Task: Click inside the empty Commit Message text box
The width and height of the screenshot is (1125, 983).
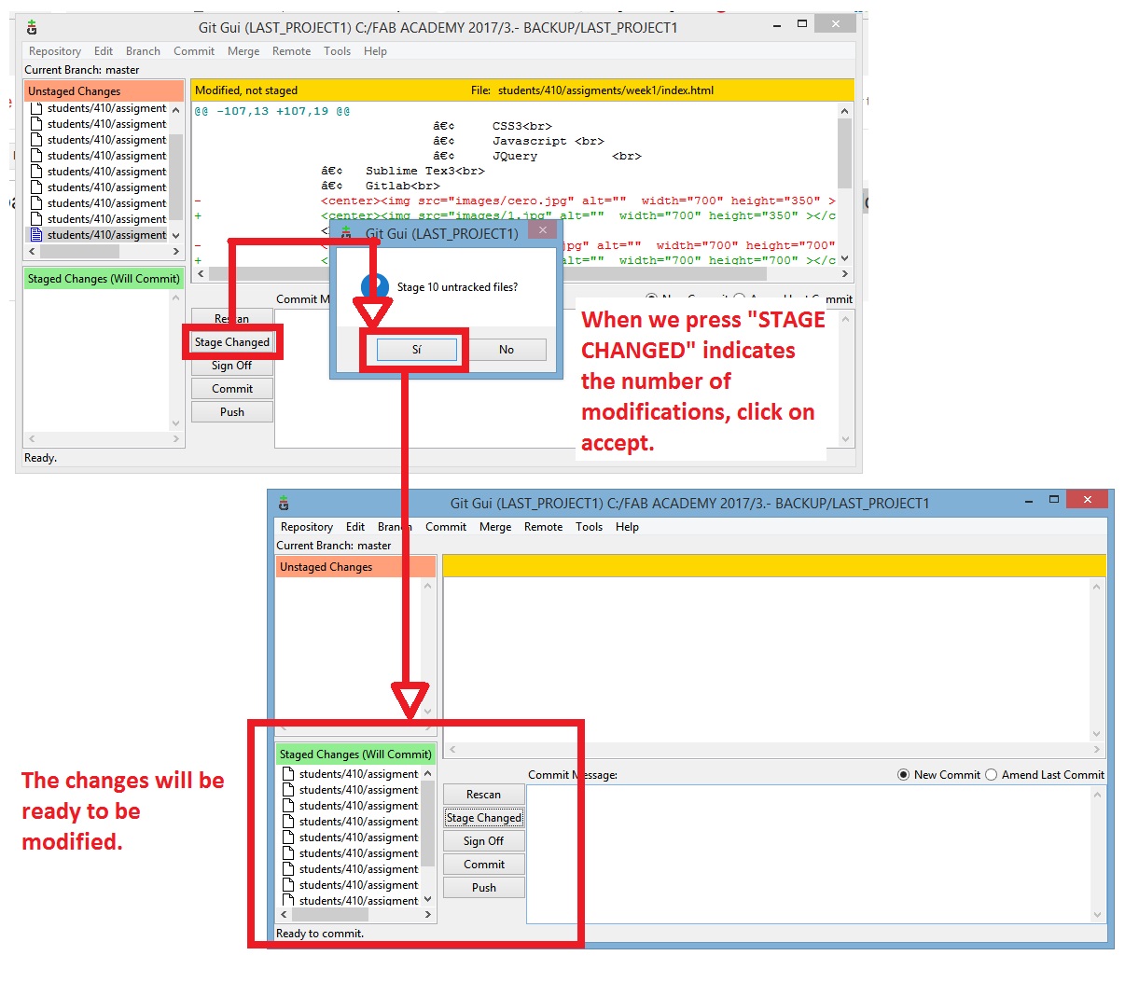Action: [x=809, y=854]
